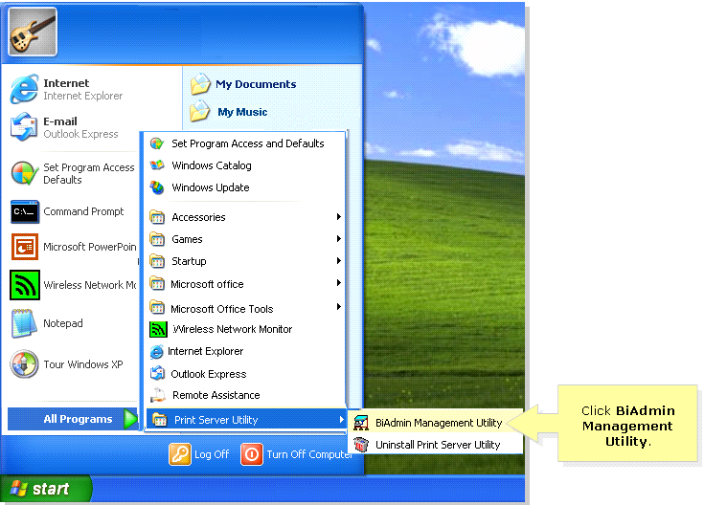The image size is (704, 505).
Task: Click "Accessories" label in programs menu
Action: 198,217
